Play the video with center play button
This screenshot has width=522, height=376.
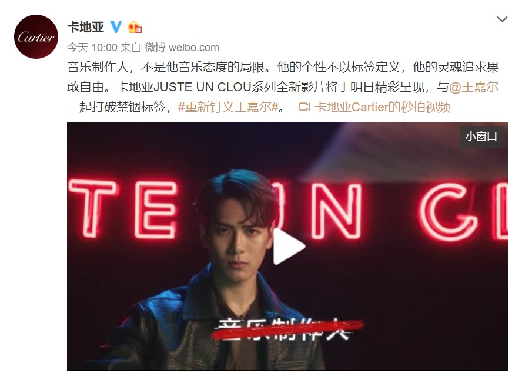point(288,247)
